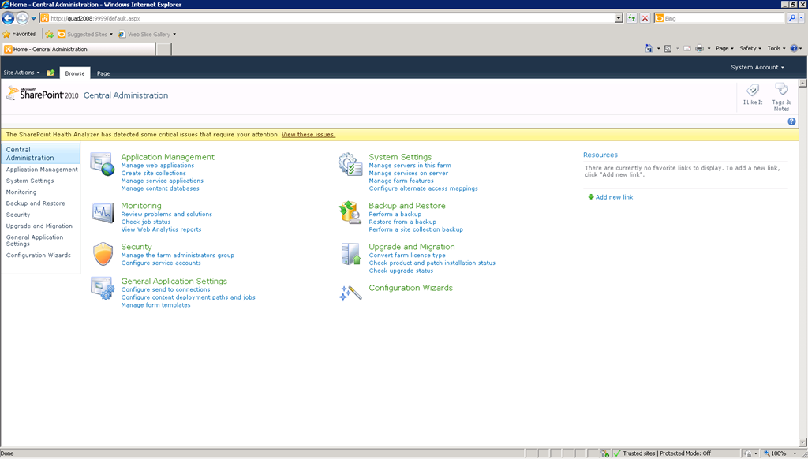Open the Manage farm administrators group link

(x=178, y=255)
